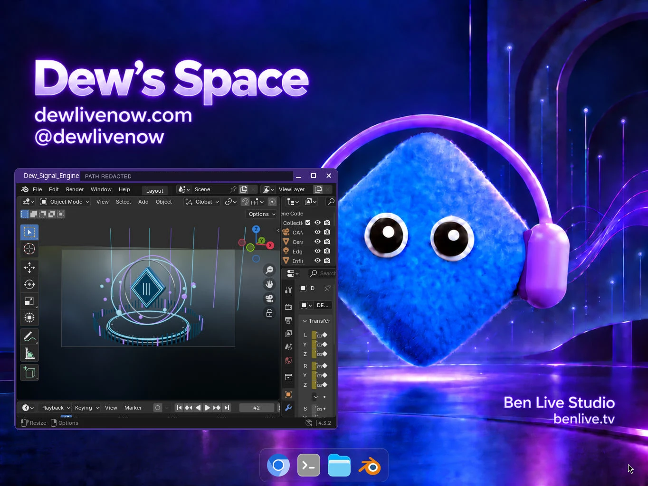Activate the Add Cube tool
The image size is (648, 486).
point(29,373)
